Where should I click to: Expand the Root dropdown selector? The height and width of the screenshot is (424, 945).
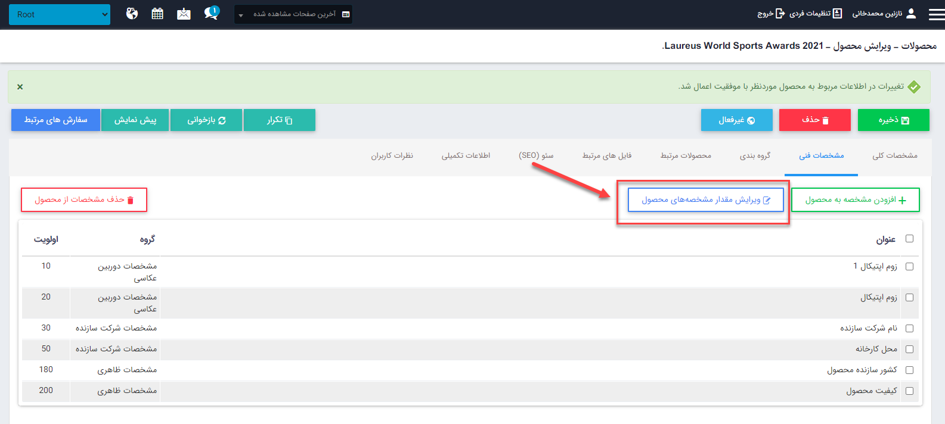point(60,14)
